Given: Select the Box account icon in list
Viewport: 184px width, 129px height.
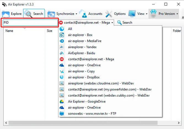Looking at the screenshot, I should pos(62,35).
